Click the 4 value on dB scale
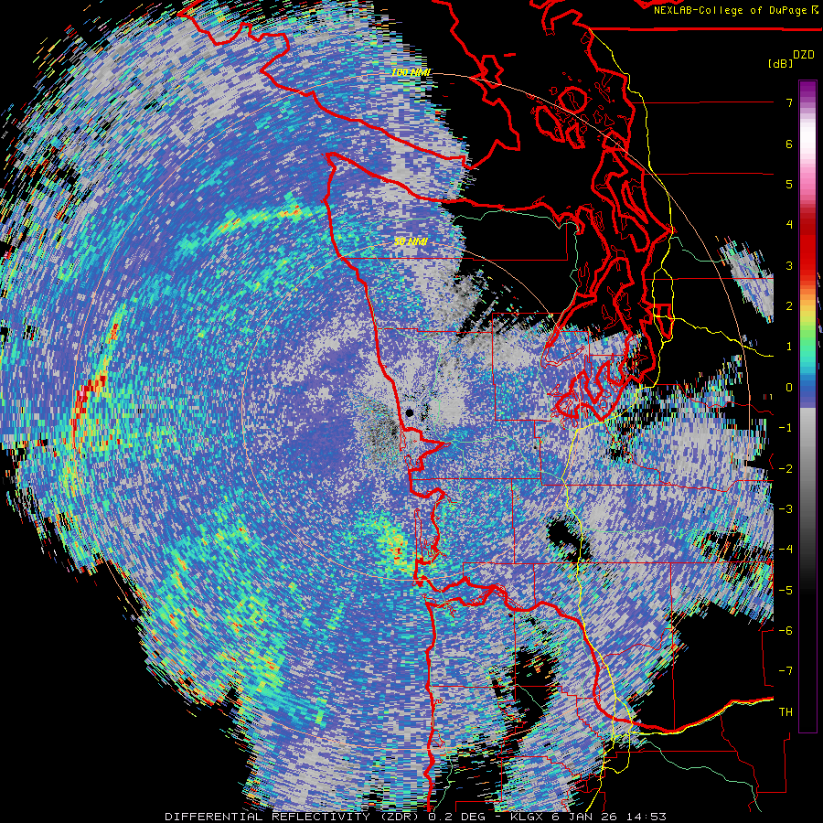 click(x=789, y=225)
